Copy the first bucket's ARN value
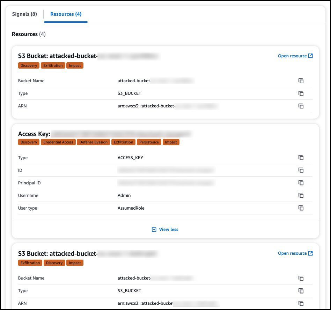The image size is (331, 310). 301,106
